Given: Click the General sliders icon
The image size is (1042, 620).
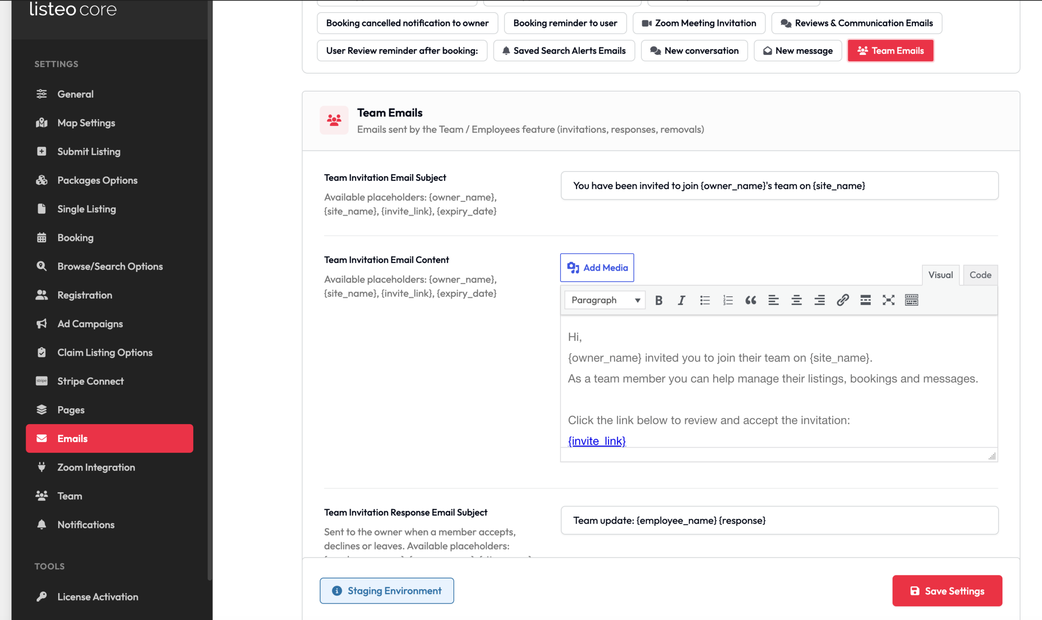Looking at the screenshot, I should point(42,94).
